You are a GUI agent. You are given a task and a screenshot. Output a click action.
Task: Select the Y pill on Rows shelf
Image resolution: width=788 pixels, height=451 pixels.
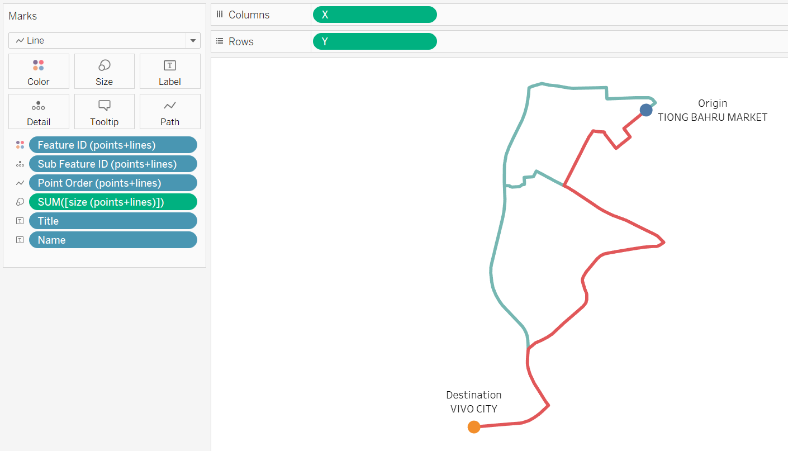pos(375,41)
